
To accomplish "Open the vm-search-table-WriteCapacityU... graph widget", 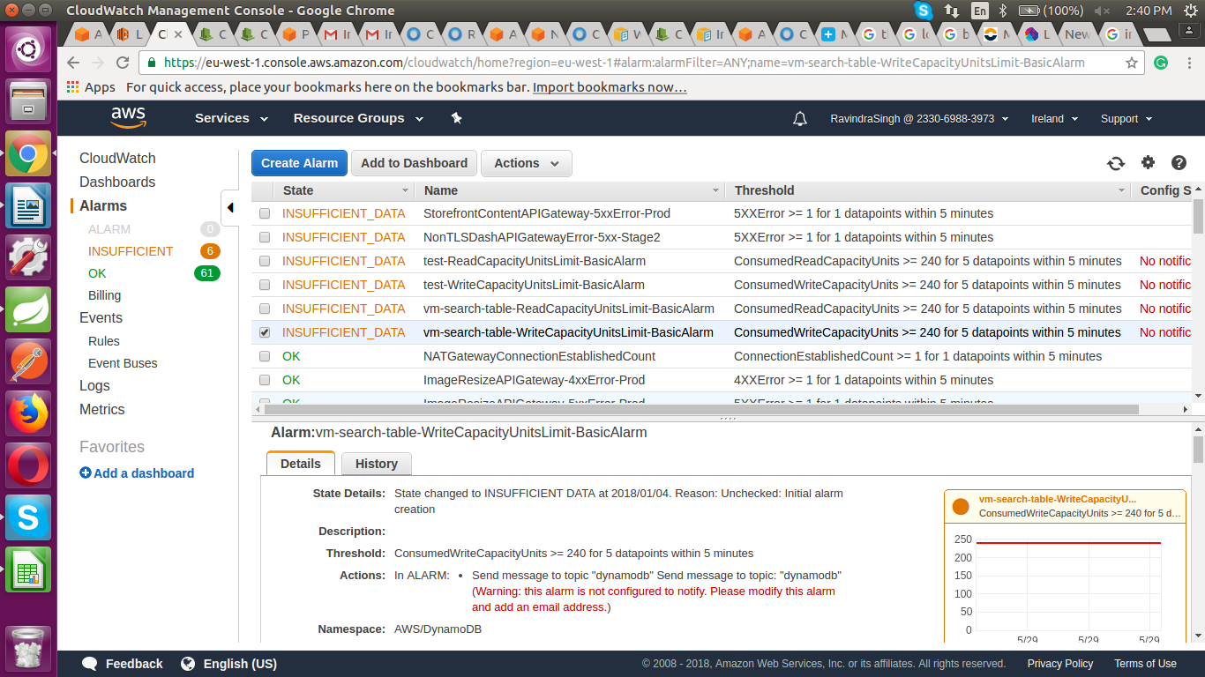I will (1065, 566).
